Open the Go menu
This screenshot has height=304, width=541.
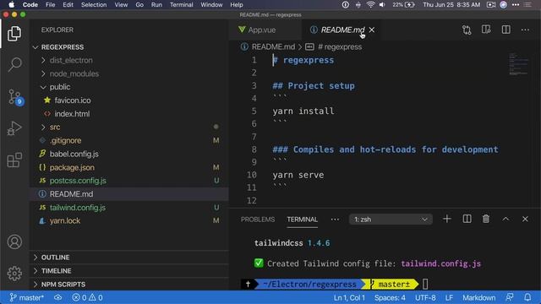[x=139, y=5]
